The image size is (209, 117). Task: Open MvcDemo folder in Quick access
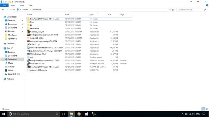point(12,35)
